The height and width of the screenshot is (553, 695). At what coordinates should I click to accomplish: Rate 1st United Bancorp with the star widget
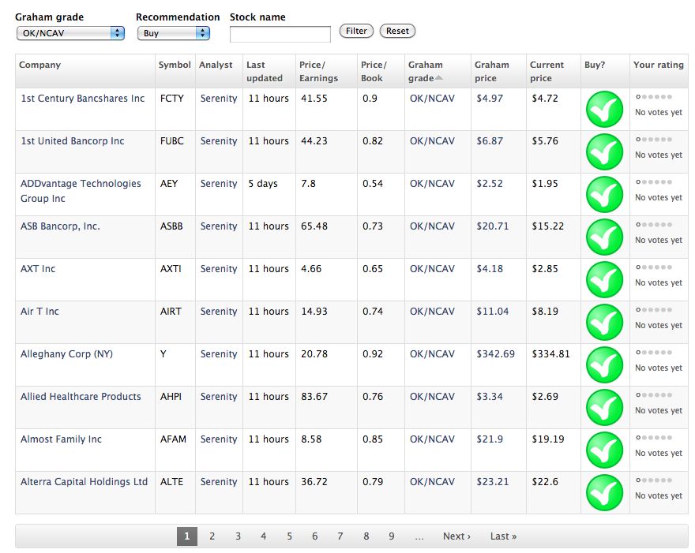click(x=654, y=140)
